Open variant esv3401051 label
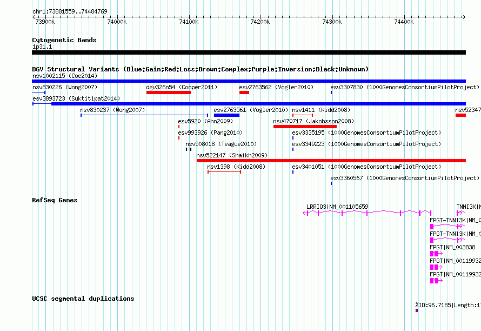 click(366, 167)
